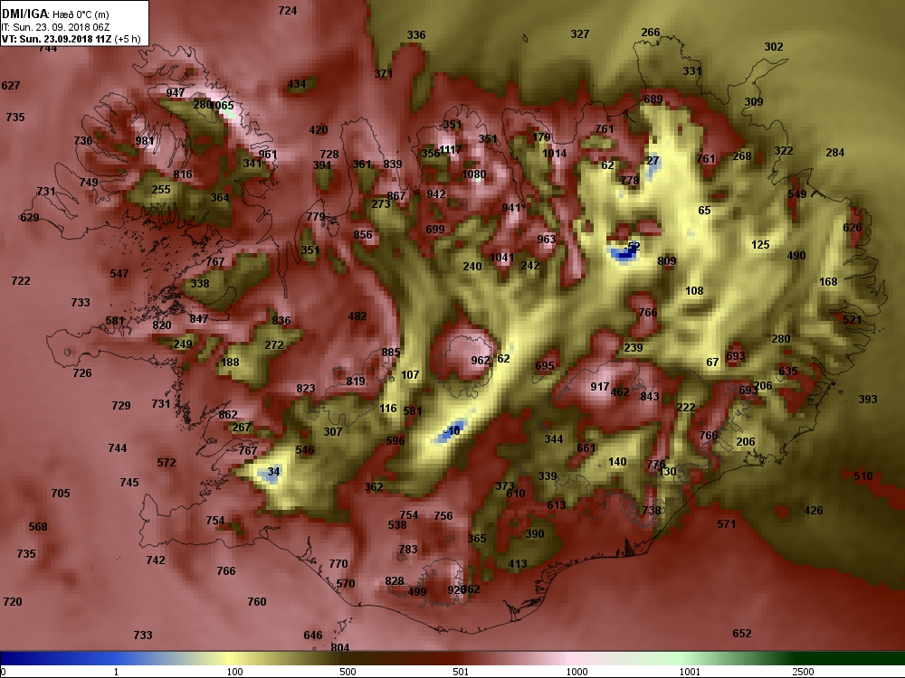Click the 'IT: Sun. 23. 09. 2018 06Z' line
This screenshot has width=905, height=678.
coord(55,27)
